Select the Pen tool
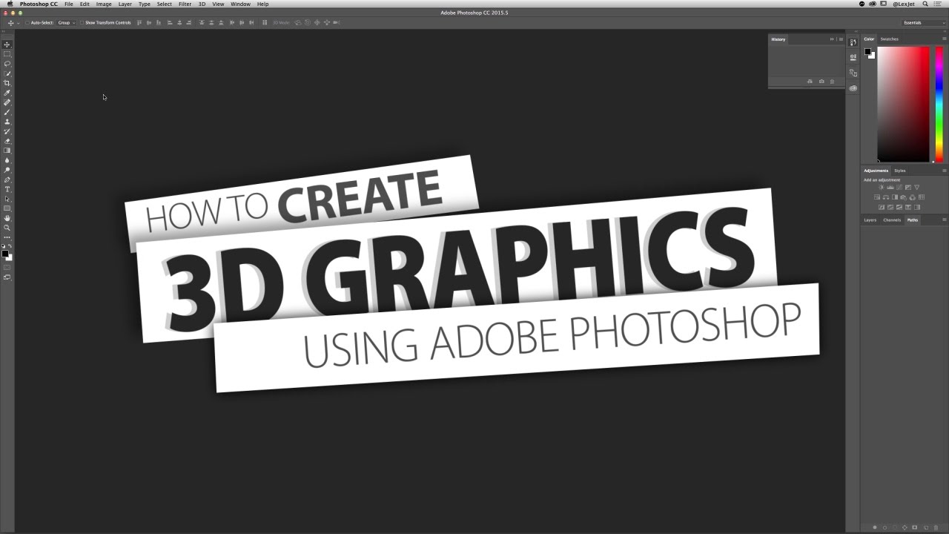This screenshot has width=949, height=534. click(x=7, y=179)
